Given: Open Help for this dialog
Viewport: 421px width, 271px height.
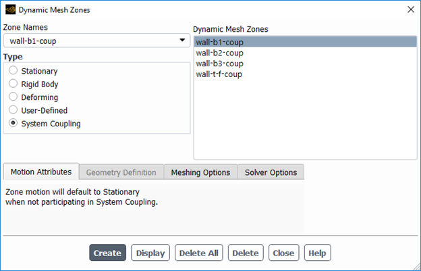Looking at the screenshot, I should (x=317, y=253).
